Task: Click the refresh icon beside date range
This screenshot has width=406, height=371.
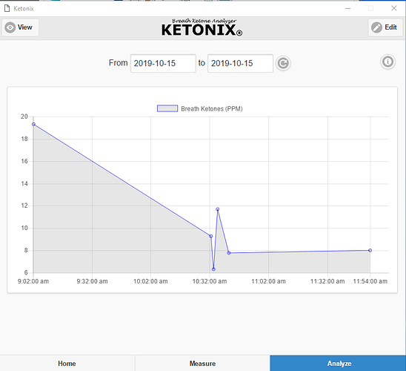Action: click(x=283, y=63)
